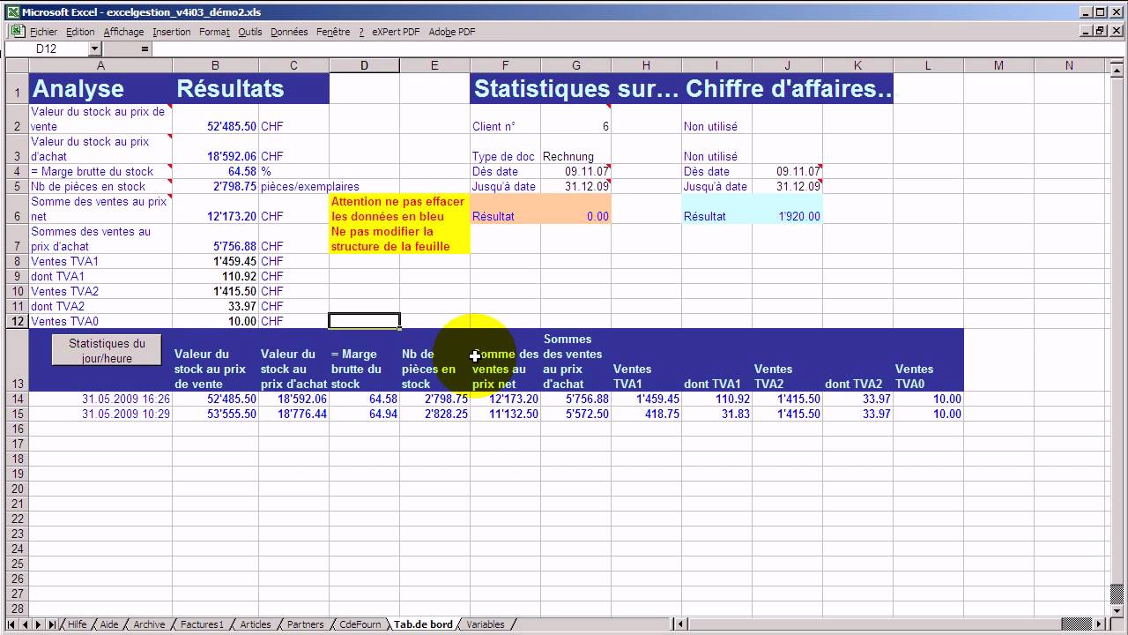
Task: Click the pièces/exemplaires unit cell
Action: (310, 186)
